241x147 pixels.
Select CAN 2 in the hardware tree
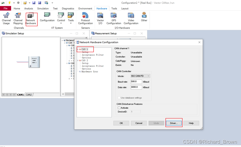click(x=85, y=60)
